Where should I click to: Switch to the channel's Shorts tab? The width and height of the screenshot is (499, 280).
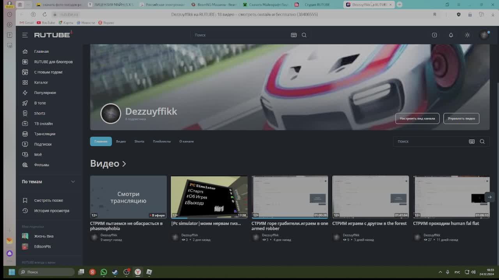pos(139,141)
